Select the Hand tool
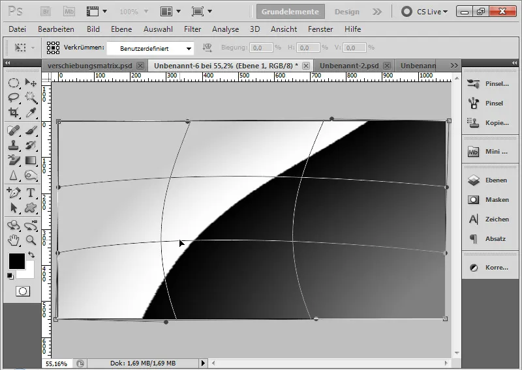522x370 pixels. (13, 240)
